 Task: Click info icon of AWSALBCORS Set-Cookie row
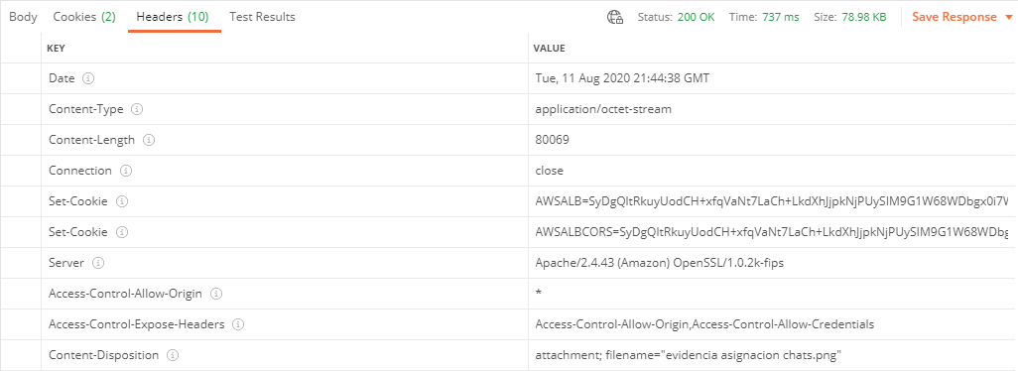click(x=121, y=232)
